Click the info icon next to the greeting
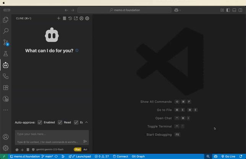The height and width of the screenshot is (159, 246). pos(77,51)
